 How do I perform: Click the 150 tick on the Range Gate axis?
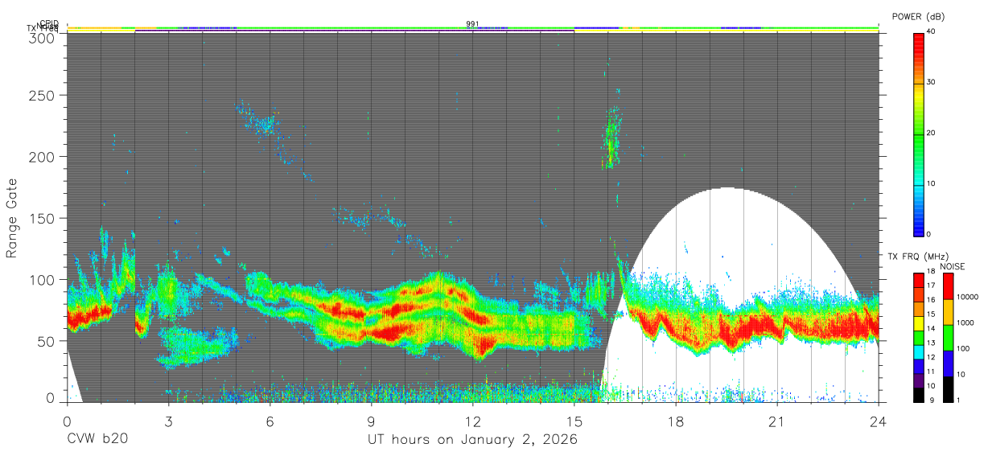(x=43, y=218)
